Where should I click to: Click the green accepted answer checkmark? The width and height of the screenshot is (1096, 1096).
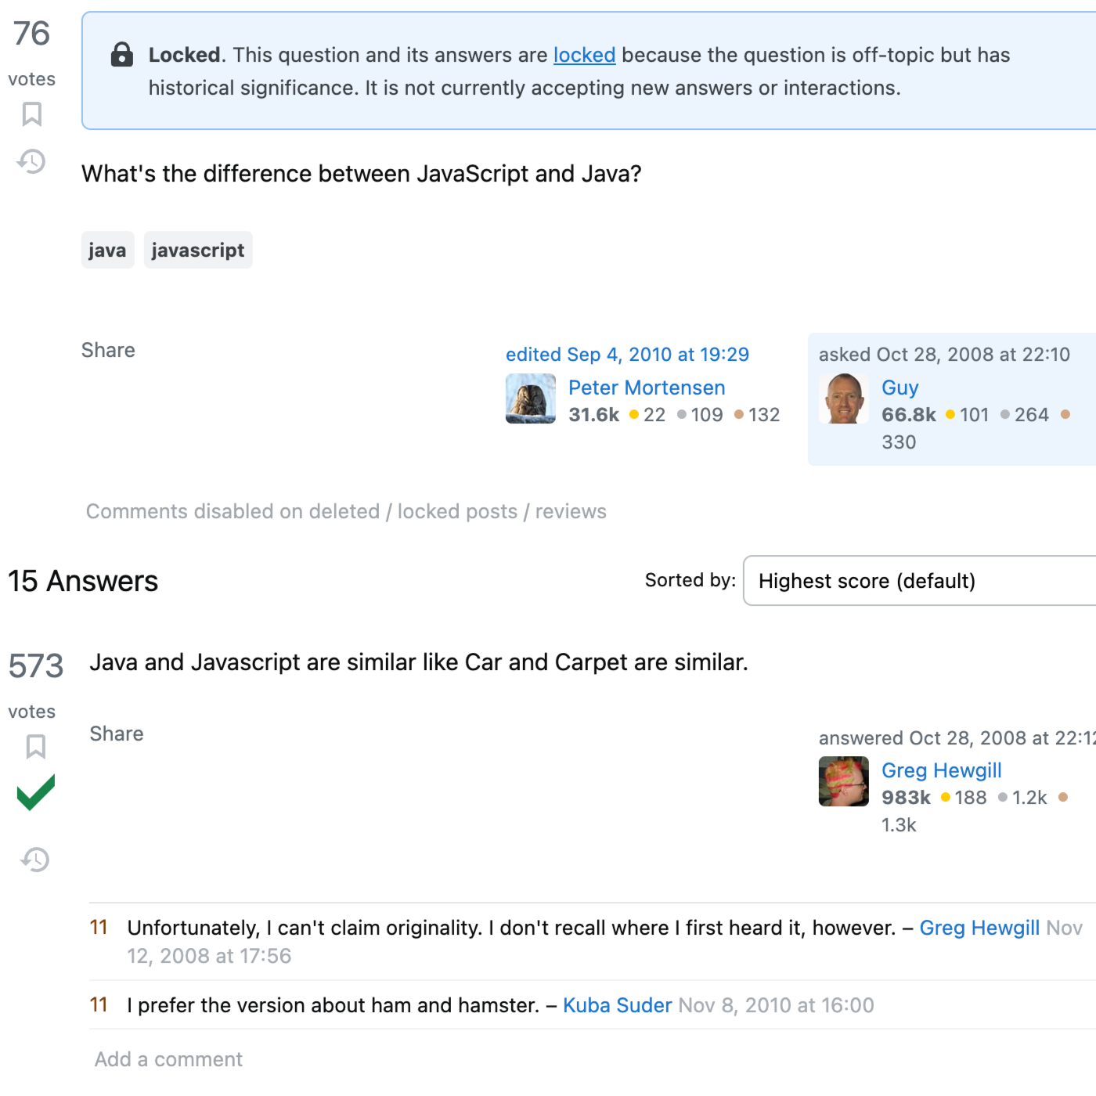pyautogui.click(x=36, y=792)
